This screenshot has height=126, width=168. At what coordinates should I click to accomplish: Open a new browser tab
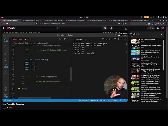[x=152, y=20]
